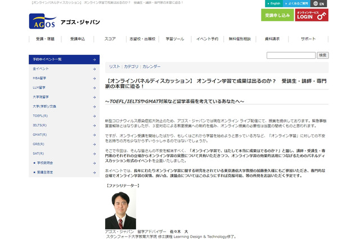
Task: Select GMAT(R) category
Action: pos(64,135)
